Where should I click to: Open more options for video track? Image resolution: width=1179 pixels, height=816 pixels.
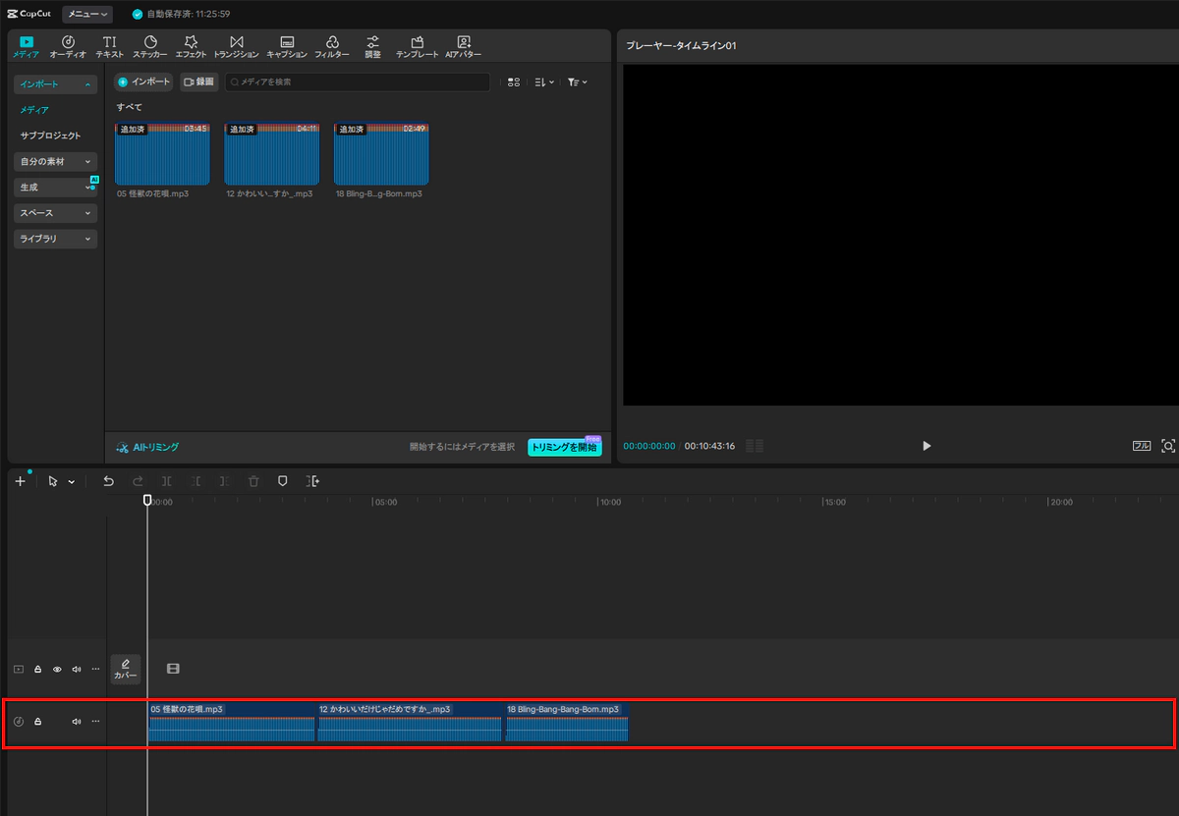pyautogui.click(x=95, y=669)
